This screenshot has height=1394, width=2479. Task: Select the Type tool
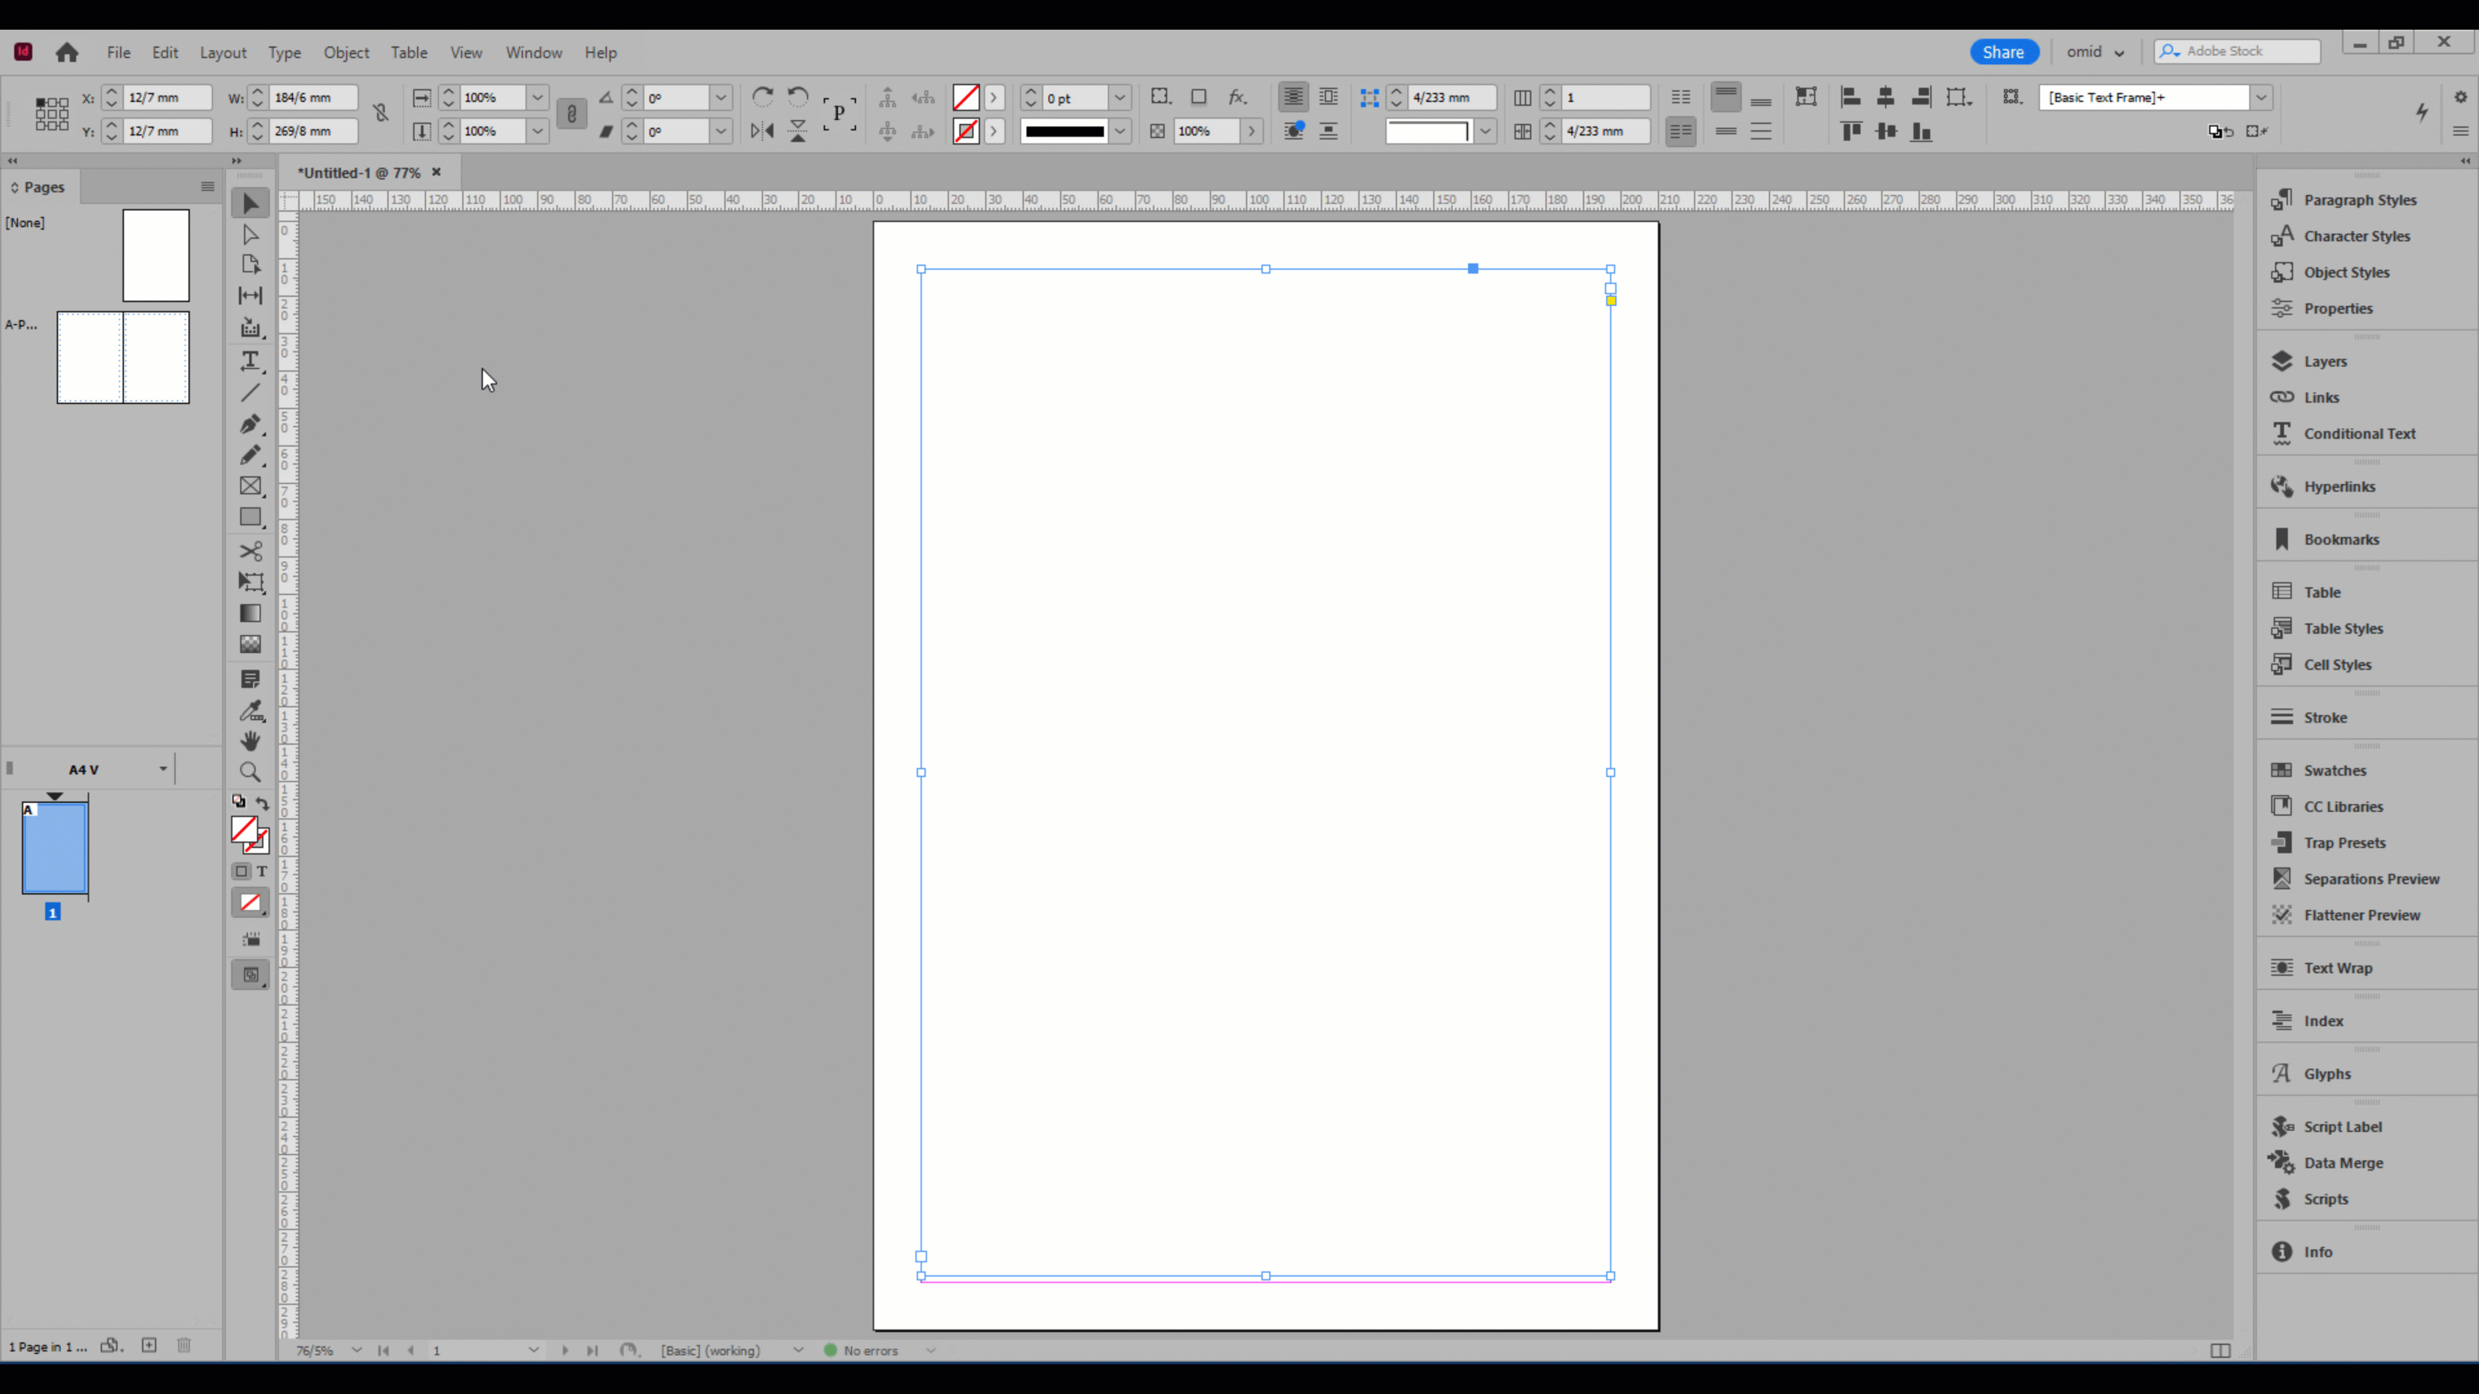[250, 361]
